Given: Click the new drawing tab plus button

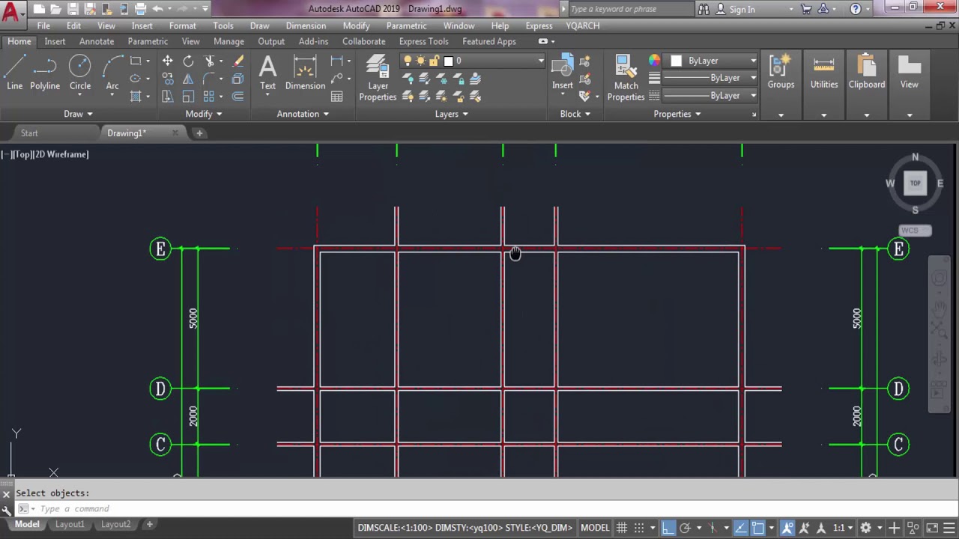Looking at the screenshot, I should click(199, 133).
